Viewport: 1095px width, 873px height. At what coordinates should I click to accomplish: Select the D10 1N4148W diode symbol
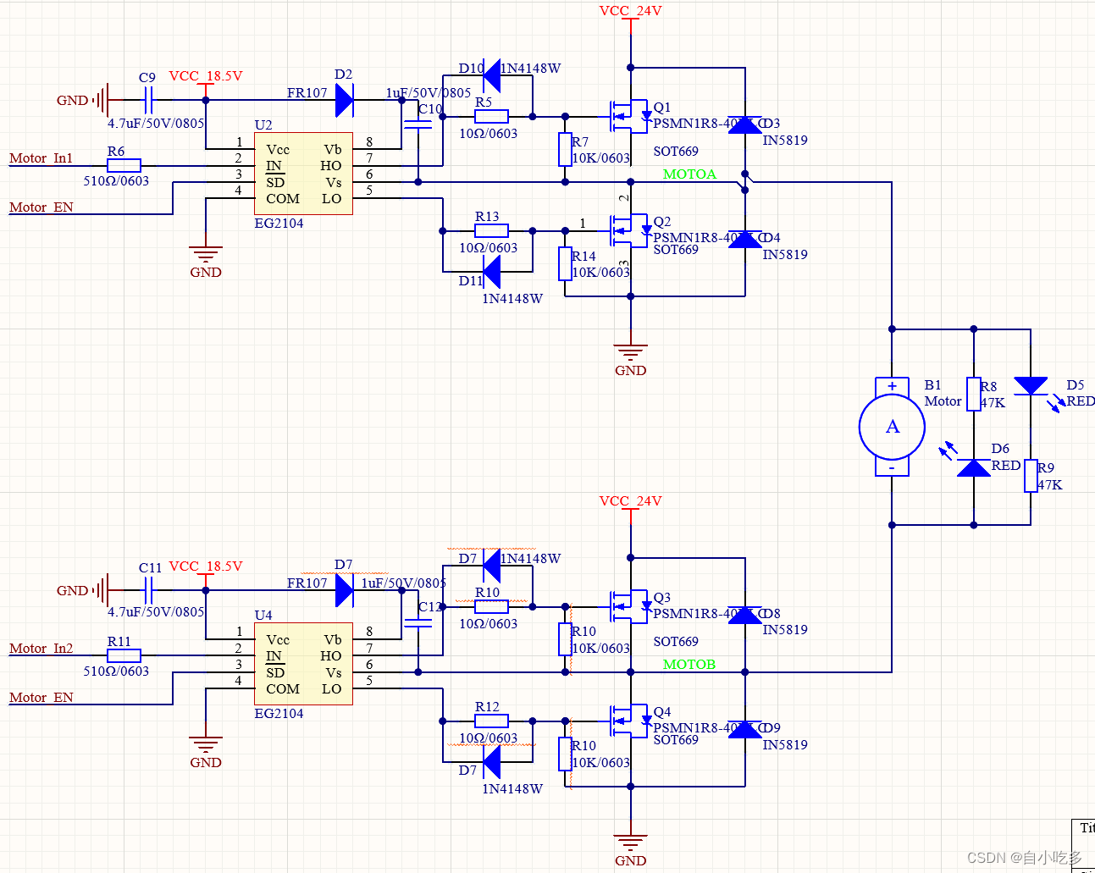point(491,77)
